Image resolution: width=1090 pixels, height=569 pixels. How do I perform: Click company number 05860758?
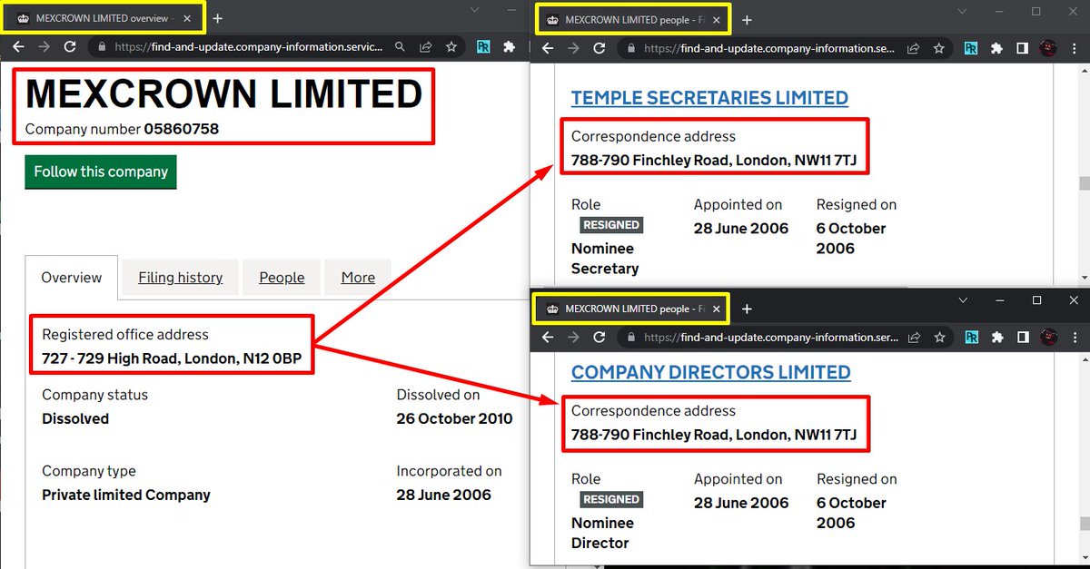(181, 129)
